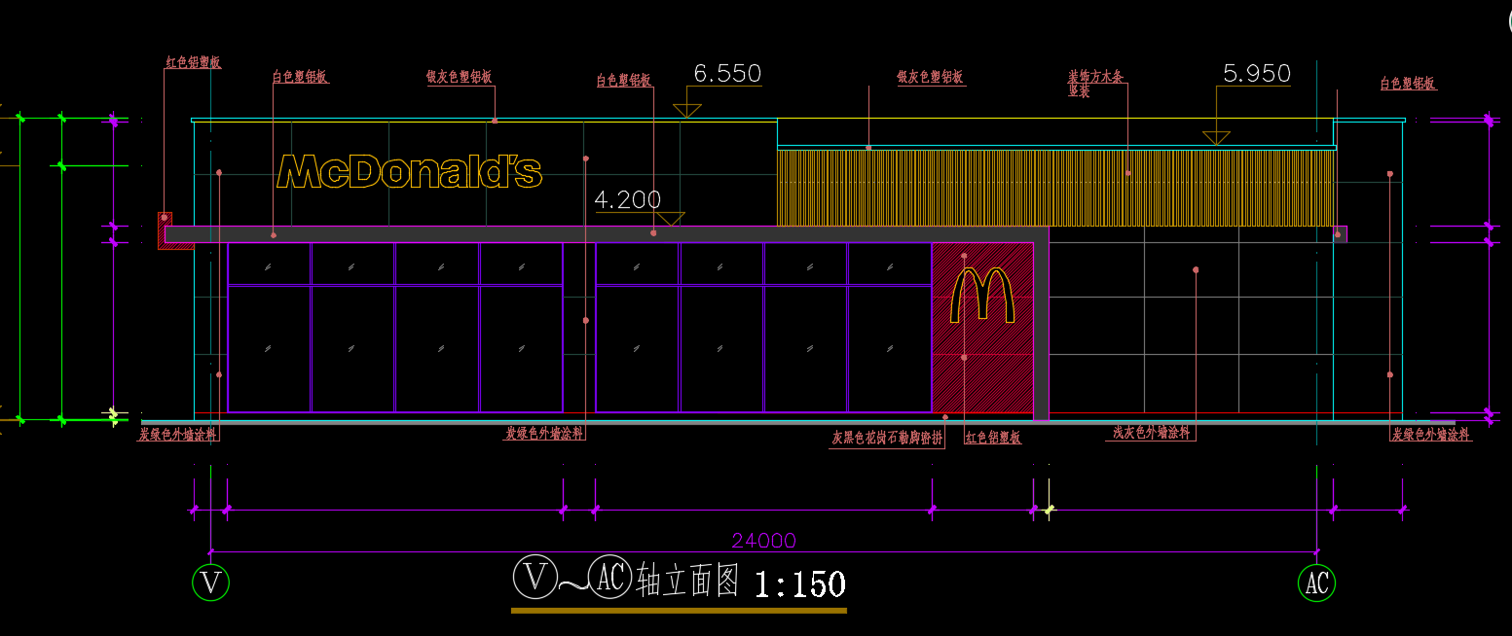Pick the 6.550 elevation value

tap(727, 74)
